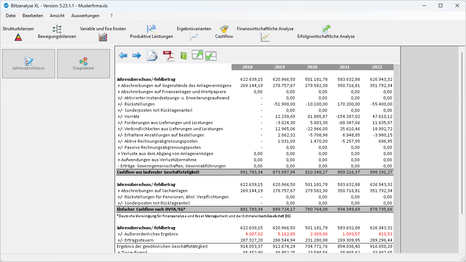Shrink the report view with down-arrow window icon
This screenshot has height=262, width=466.
211,56
